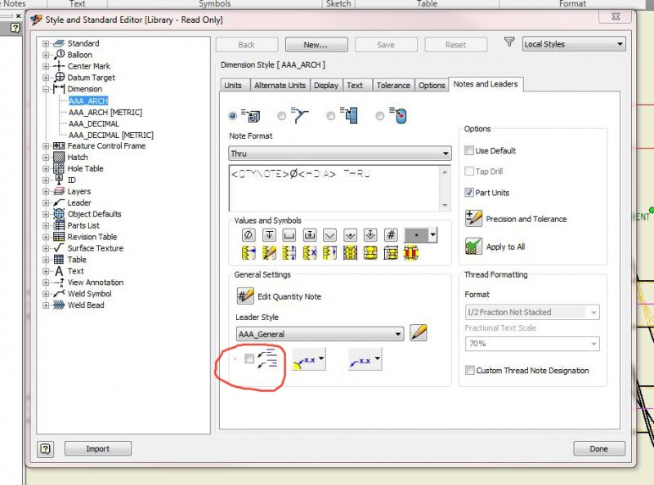This screenshot has width=654, height=485.
Task: Open the yellow-arc angular precision x.x dropdown
Action: tap(309, 359)
